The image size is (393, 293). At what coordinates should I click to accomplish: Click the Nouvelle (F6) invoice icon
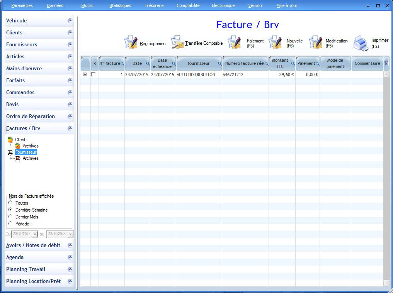pos(275,42)
